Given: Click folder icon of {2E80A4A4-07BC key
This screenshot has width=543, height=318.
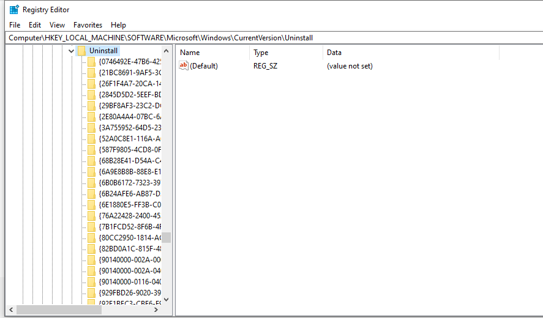Looking at the screenshot, I should [x=91, y=117].
